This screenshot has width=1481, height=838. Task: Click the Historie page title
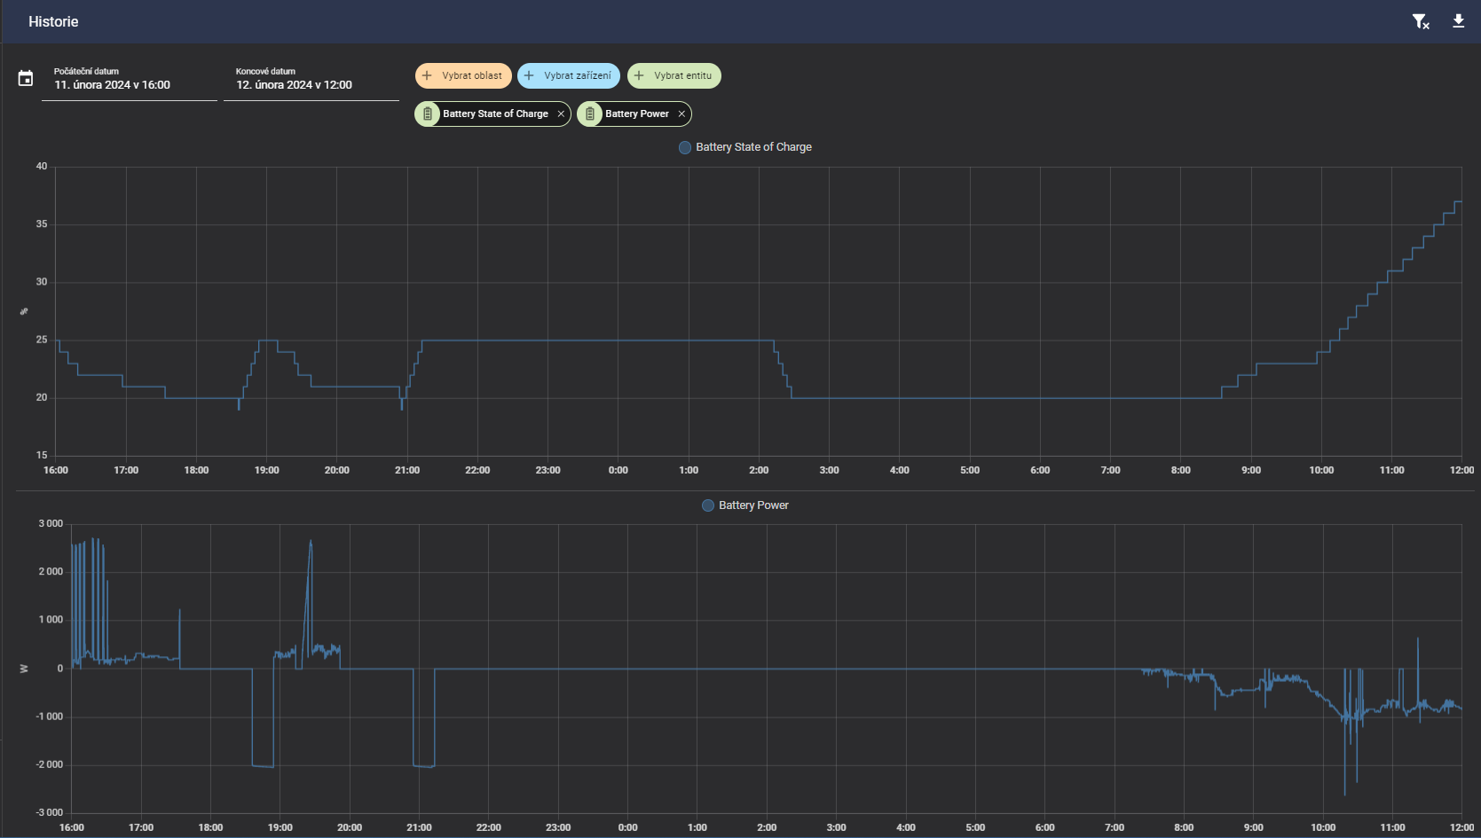point(53,21)
